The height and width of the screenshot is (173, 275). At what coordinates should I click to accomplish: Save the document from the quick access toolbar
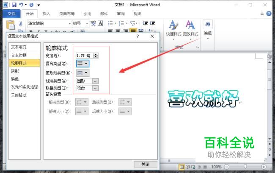click(x=14, y=5)
